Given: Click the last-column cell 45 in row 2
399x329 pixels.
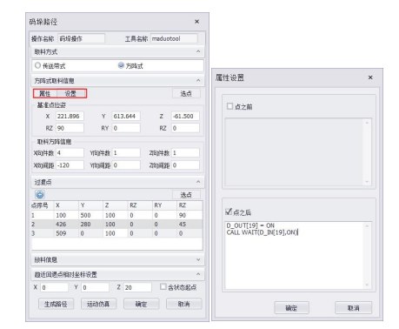Looking at the screenshot, I should [190, 225].
